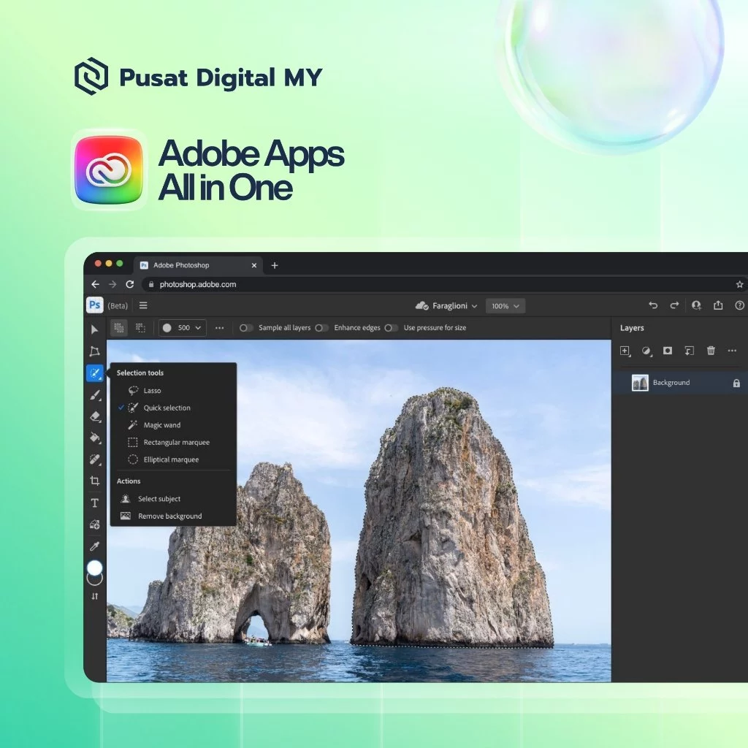
Task: Pick the Eyedropper tool
Action: click(x=95, y=546)
